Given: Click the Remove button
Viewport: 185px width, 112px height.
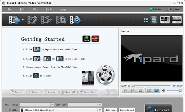Looking at the screenshot, I should tap(51, 92).
